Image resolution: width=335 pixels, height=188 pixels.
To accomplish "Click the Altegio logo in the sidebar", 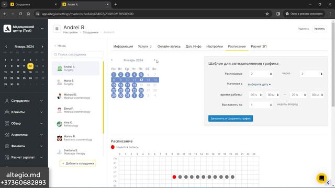I will (7, 29).
